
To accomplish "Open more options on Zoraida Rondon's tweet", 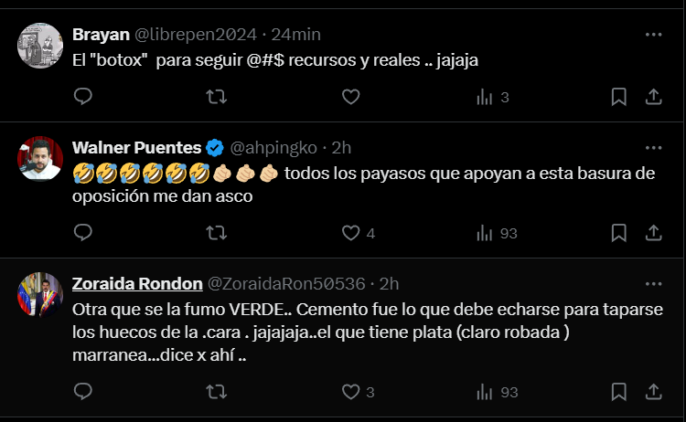I will tap(653, 283).
